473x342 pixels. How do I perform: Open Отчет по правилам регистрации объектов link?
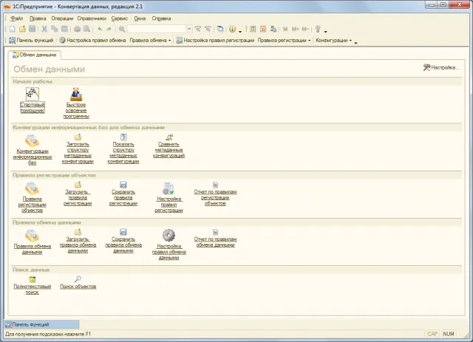pos(215,197)
